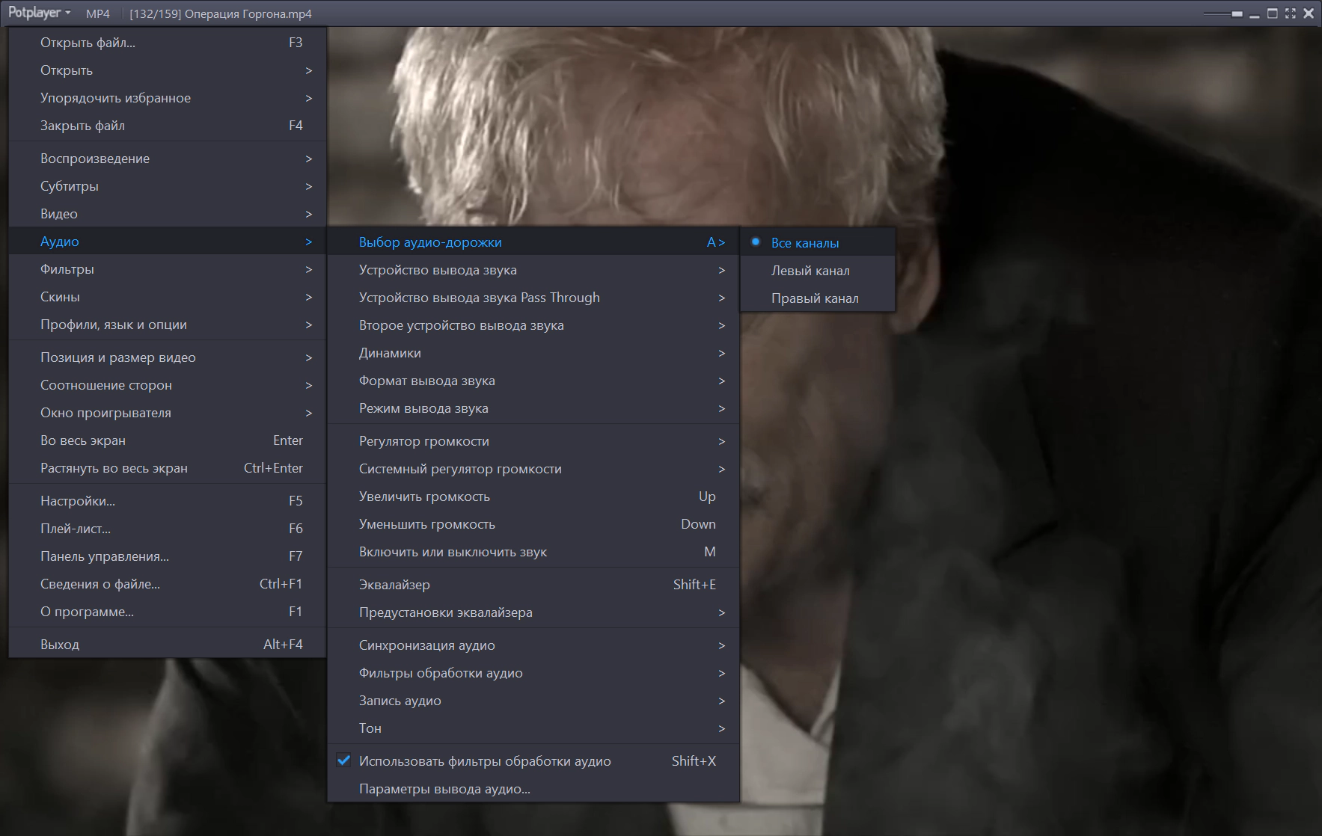The width and height of the screenshot is (1322, 836).
Task: Choose 'Во весь экран' entry
Action: pyautogui.click(x=168, y=440)
